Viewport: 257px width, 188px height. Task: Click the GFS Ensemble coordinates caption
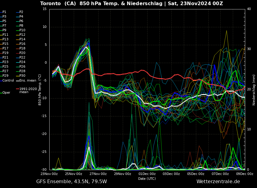(71, 182)
